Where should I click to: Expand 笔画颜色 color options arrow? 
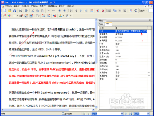coord(148,76)
